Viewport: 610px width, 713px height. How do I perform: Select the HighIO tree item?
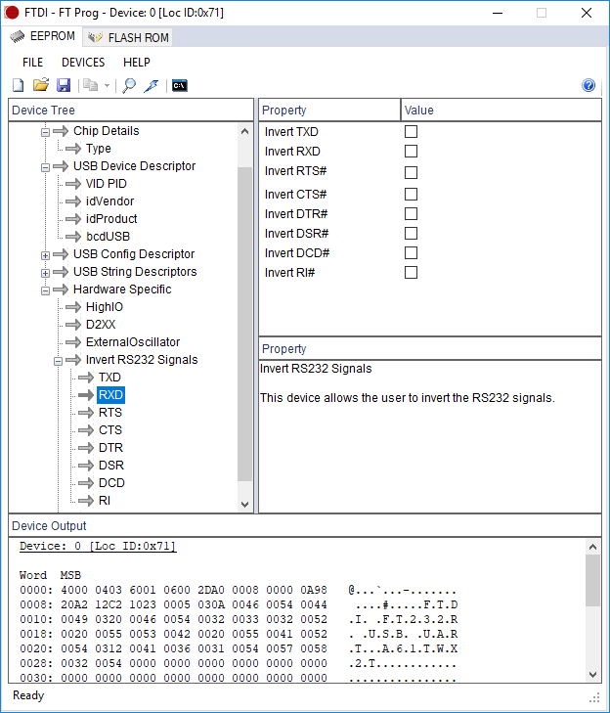point(105,307)
